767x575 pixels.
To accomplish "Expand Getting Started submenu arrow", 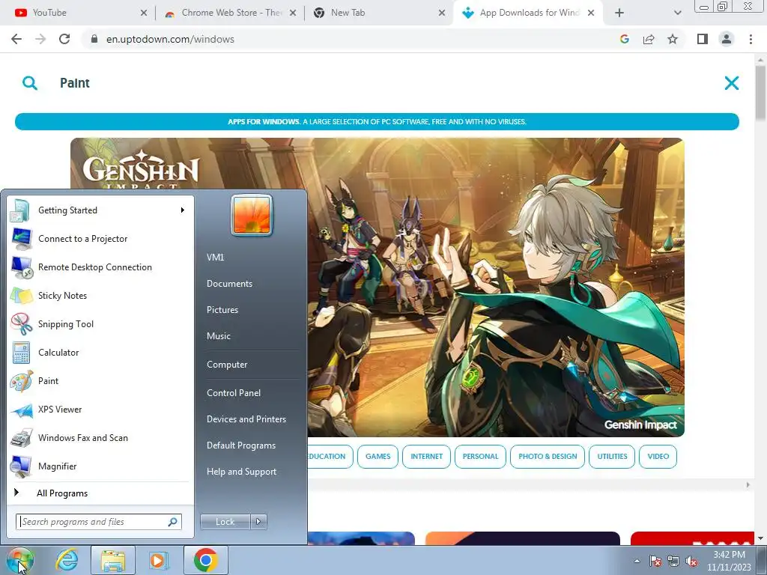I will tap(183, 210).
